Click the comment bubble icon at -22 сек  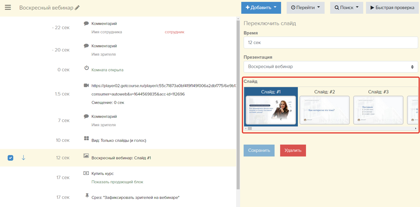(x=86, y=23)
